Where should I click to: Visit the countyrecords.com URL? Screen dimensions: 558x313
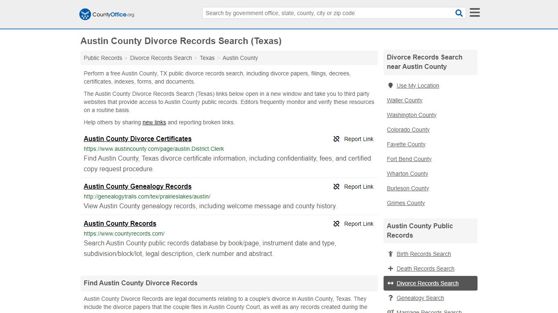coord(124,234)
